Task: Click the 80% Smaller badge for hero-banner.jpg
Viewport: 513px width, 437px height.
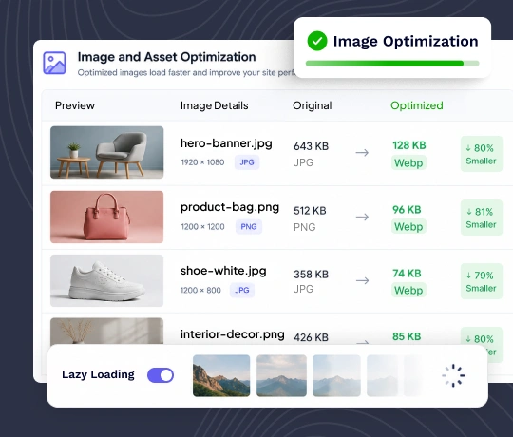Action: (x=482, y=154)
